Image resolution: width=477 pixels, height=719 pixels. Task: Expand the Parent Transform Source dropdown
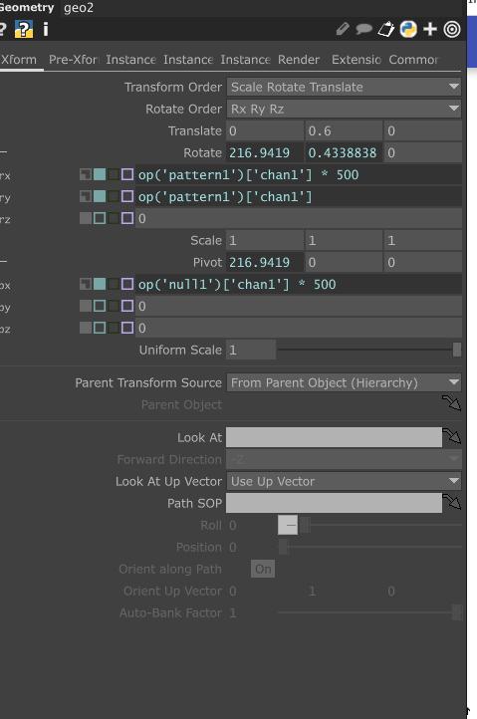[x=344, y=382]
